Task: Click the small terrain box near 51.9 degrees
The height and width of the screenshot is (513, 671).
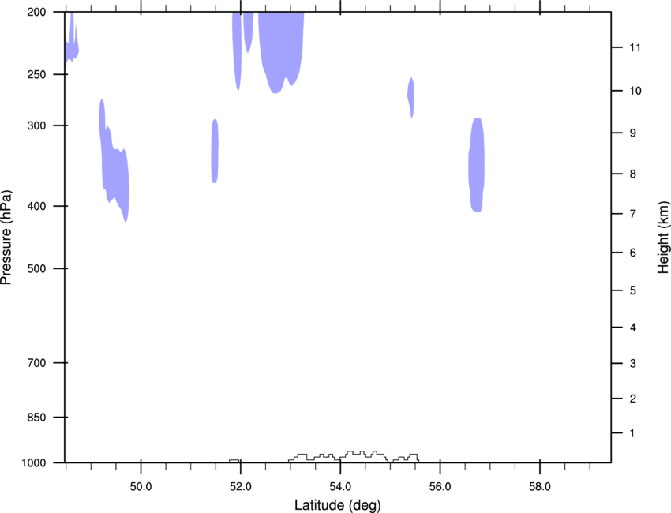Action: click(x=234, y=461)
